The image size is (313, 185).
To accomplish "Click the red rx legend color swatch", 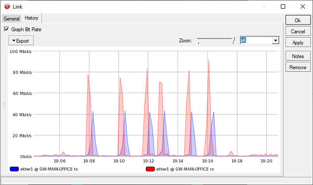I will (150, 169).
